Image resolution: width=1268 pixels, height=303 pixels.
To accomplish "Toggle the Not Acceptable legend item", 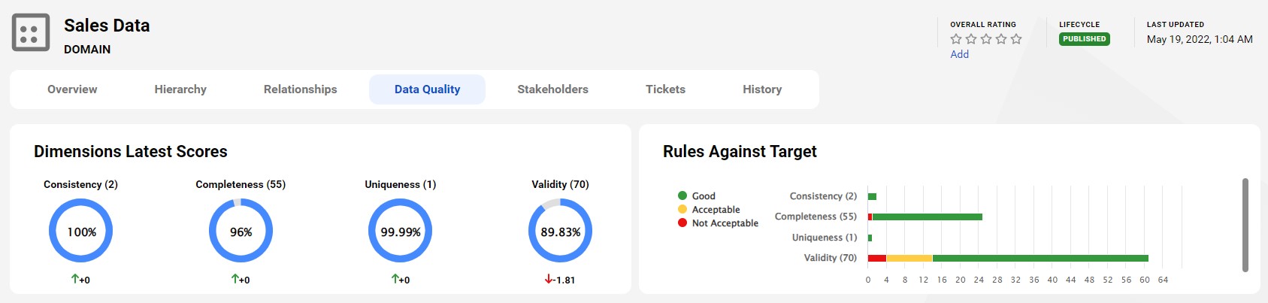I will 718,223.
